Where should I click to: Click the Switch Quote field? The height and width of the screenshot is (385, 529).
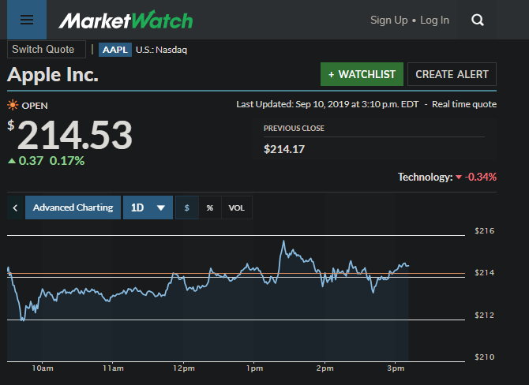46,49
